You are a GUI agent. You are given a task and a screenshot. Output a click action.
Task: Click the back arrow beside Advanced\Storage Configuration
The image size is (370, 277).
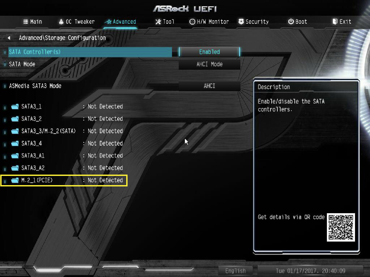(9, 38)
